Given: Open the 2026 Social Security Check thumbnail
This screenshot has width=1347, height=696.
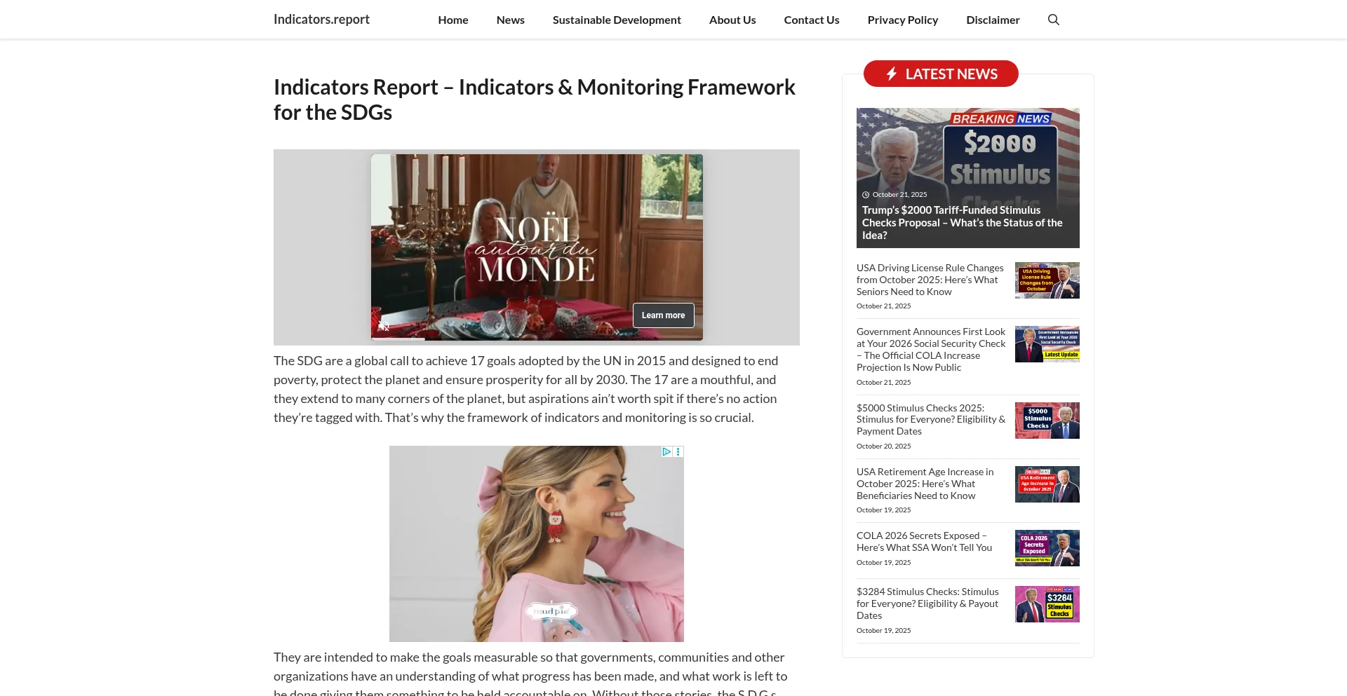Looking at the screenshot, I should [1047, 344].
